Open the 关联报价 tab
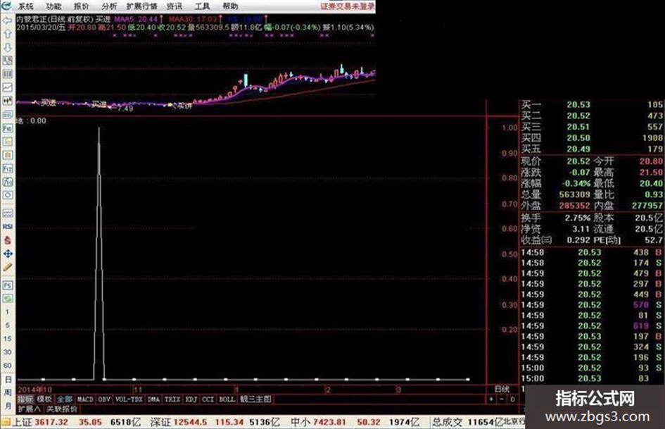This screenshot has height=429, width=665. coord(62,409)
